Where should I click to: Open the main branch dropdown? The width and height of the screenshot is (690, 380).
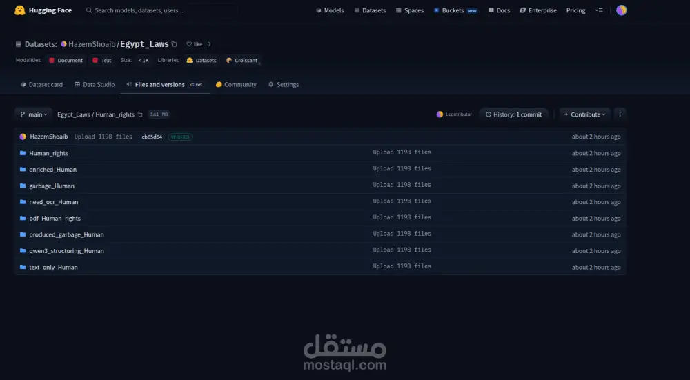[x=33, y=114]
